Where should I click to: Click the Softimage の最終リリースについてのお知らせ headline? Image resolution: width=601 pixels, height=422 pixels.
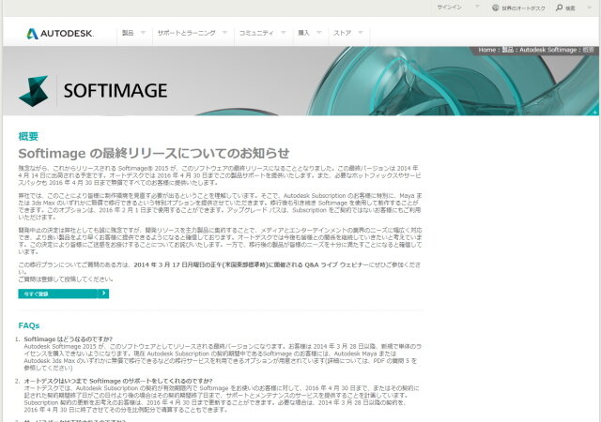(x=154, y=154)
